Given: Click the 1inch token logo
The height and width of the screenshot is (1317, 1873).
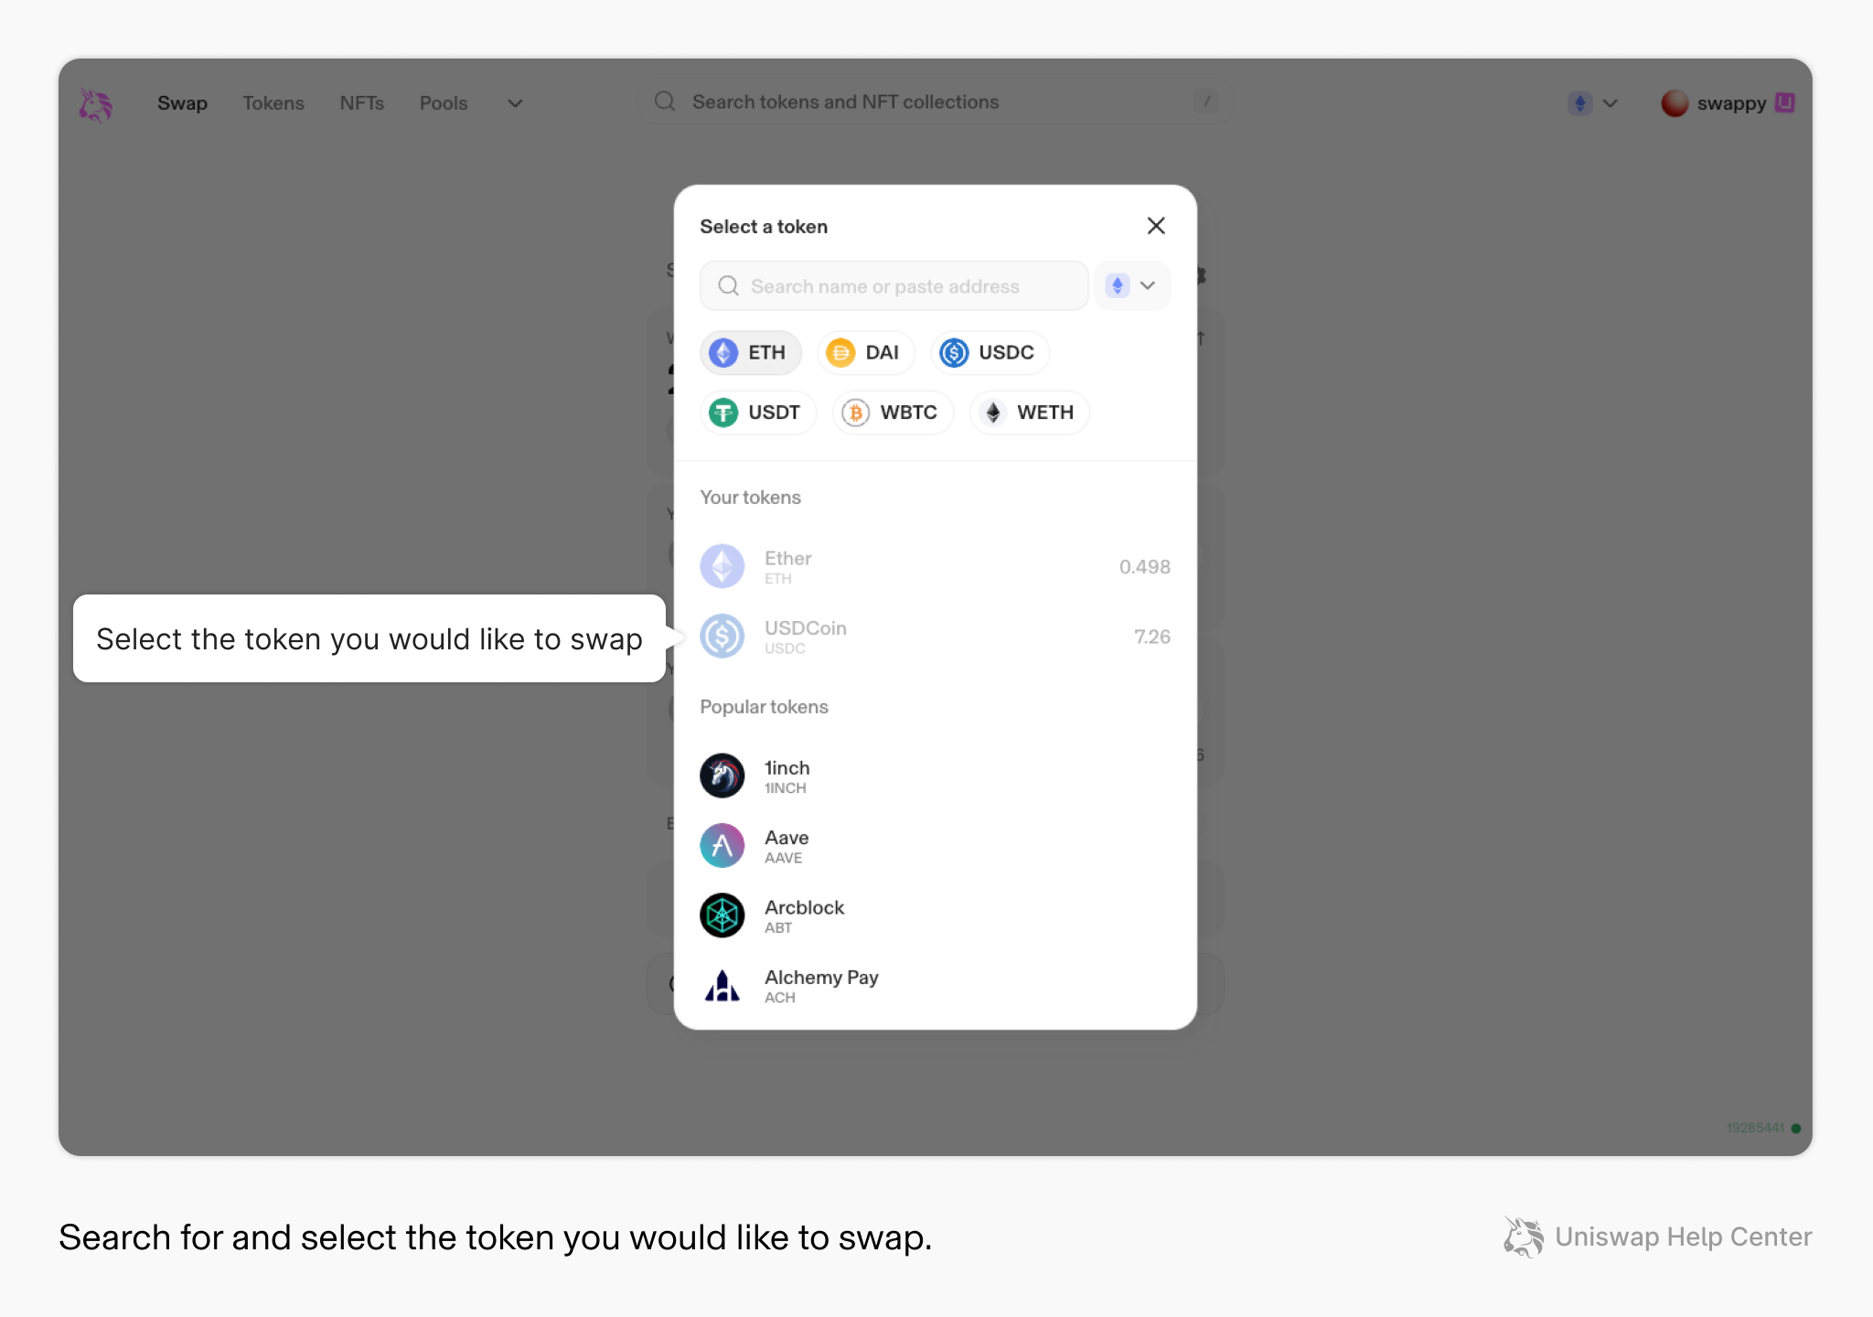Looking at the screenshot, I should 722,776.
